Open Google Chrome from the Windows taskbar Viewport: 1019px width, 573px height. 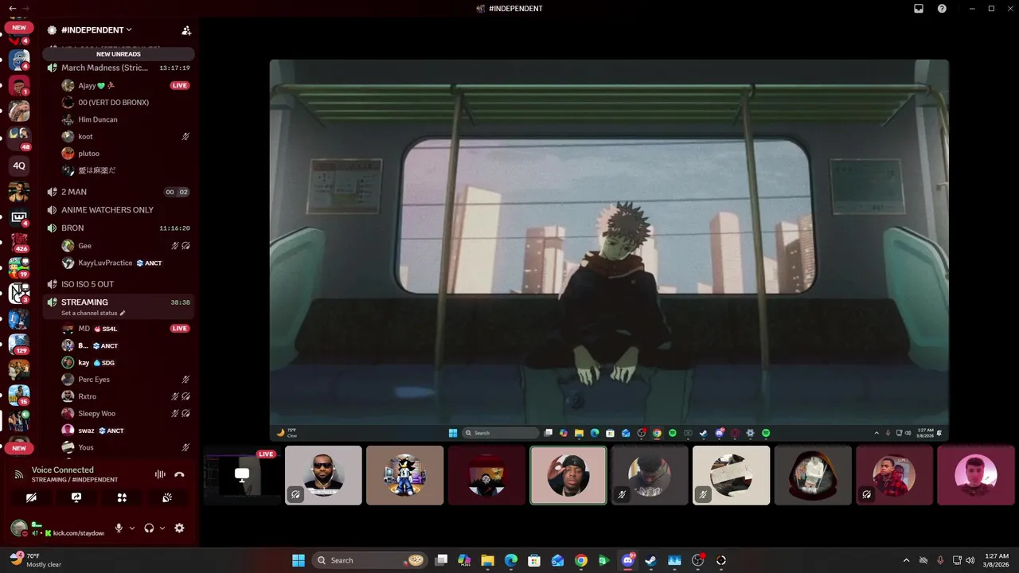click(x=581, y=560)
